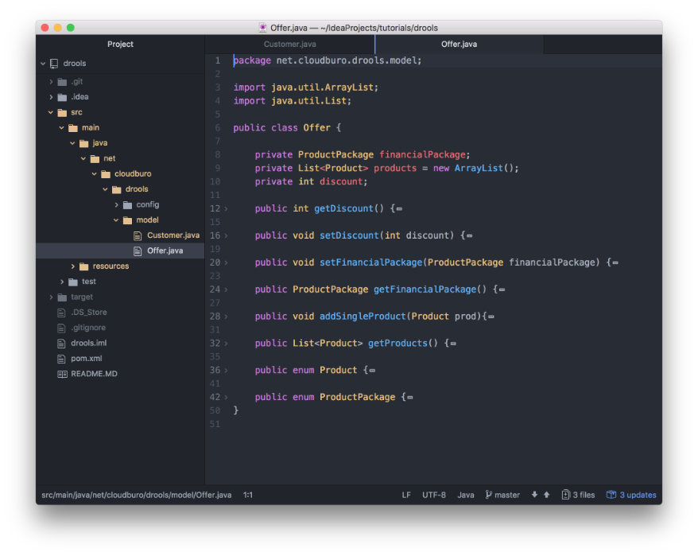Click the 3 updates package icon
698x556 pixels.
tap(611, 495)
